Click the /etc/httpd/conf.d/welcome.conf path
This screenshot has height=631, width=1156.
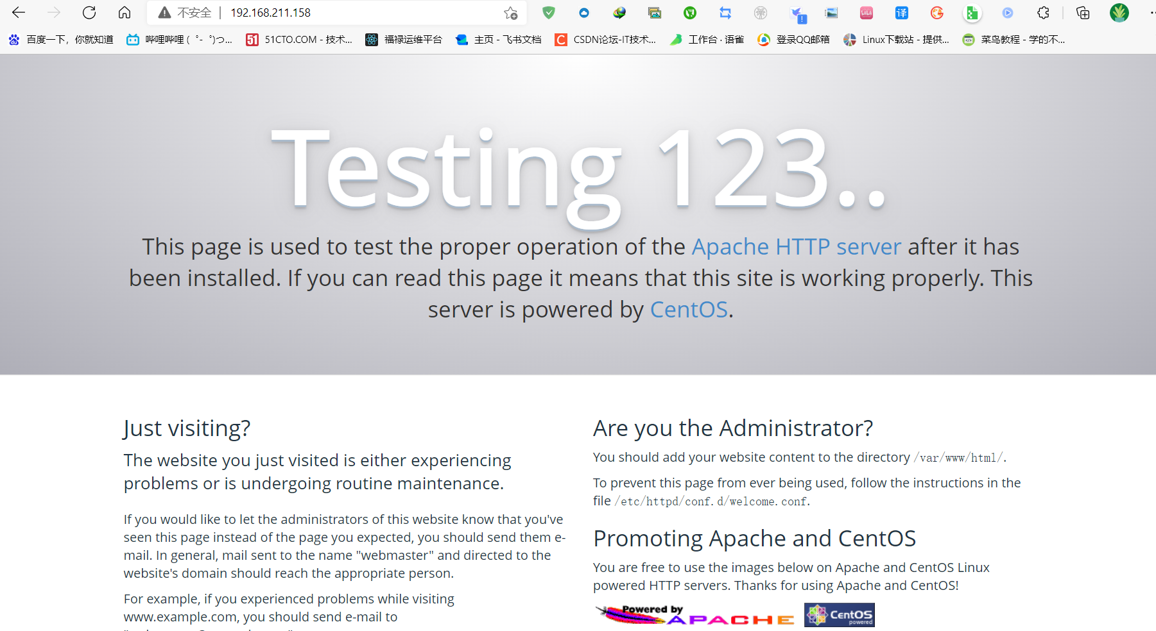click(x=711, y=501)
